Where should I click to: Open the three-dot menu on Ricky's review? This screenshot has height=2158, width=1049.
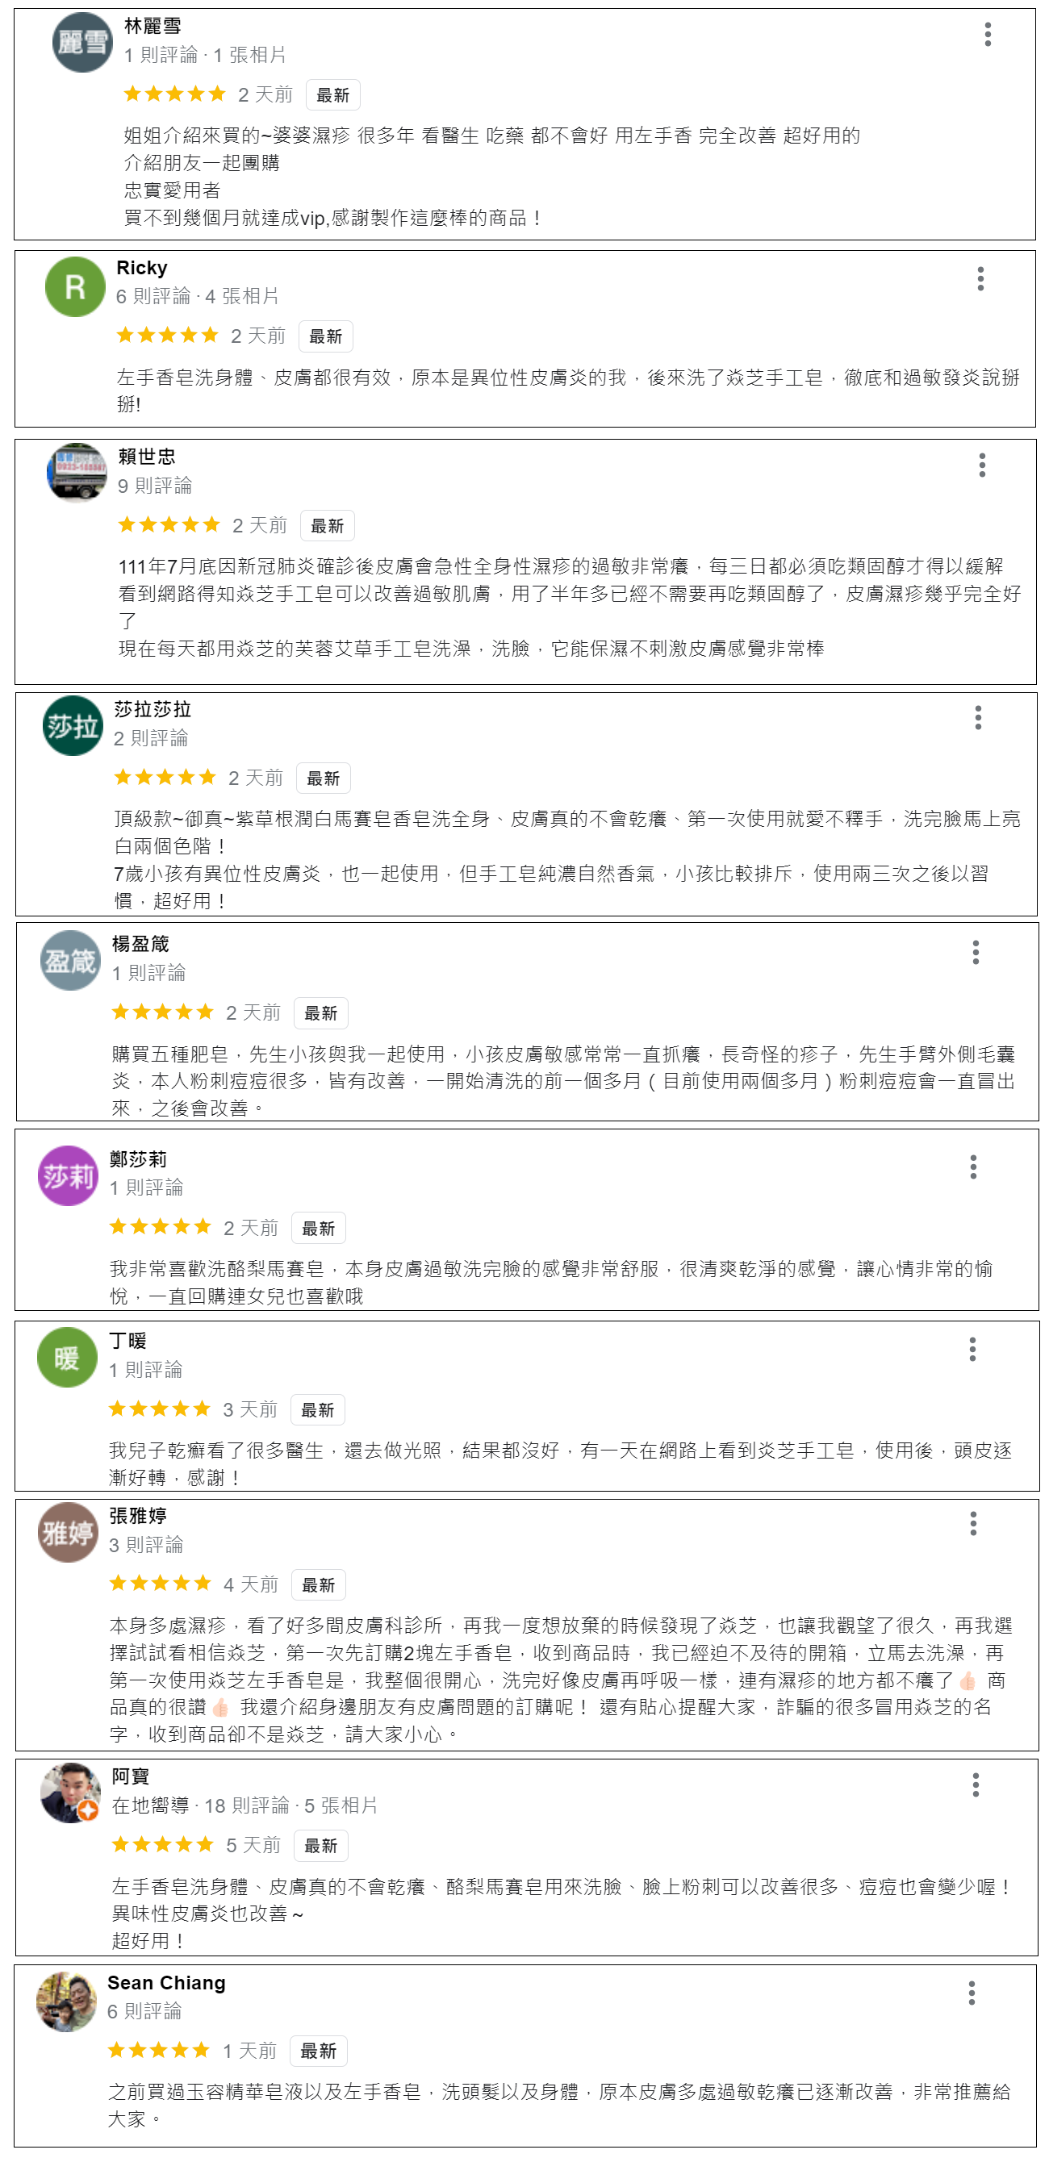(980, 278)
